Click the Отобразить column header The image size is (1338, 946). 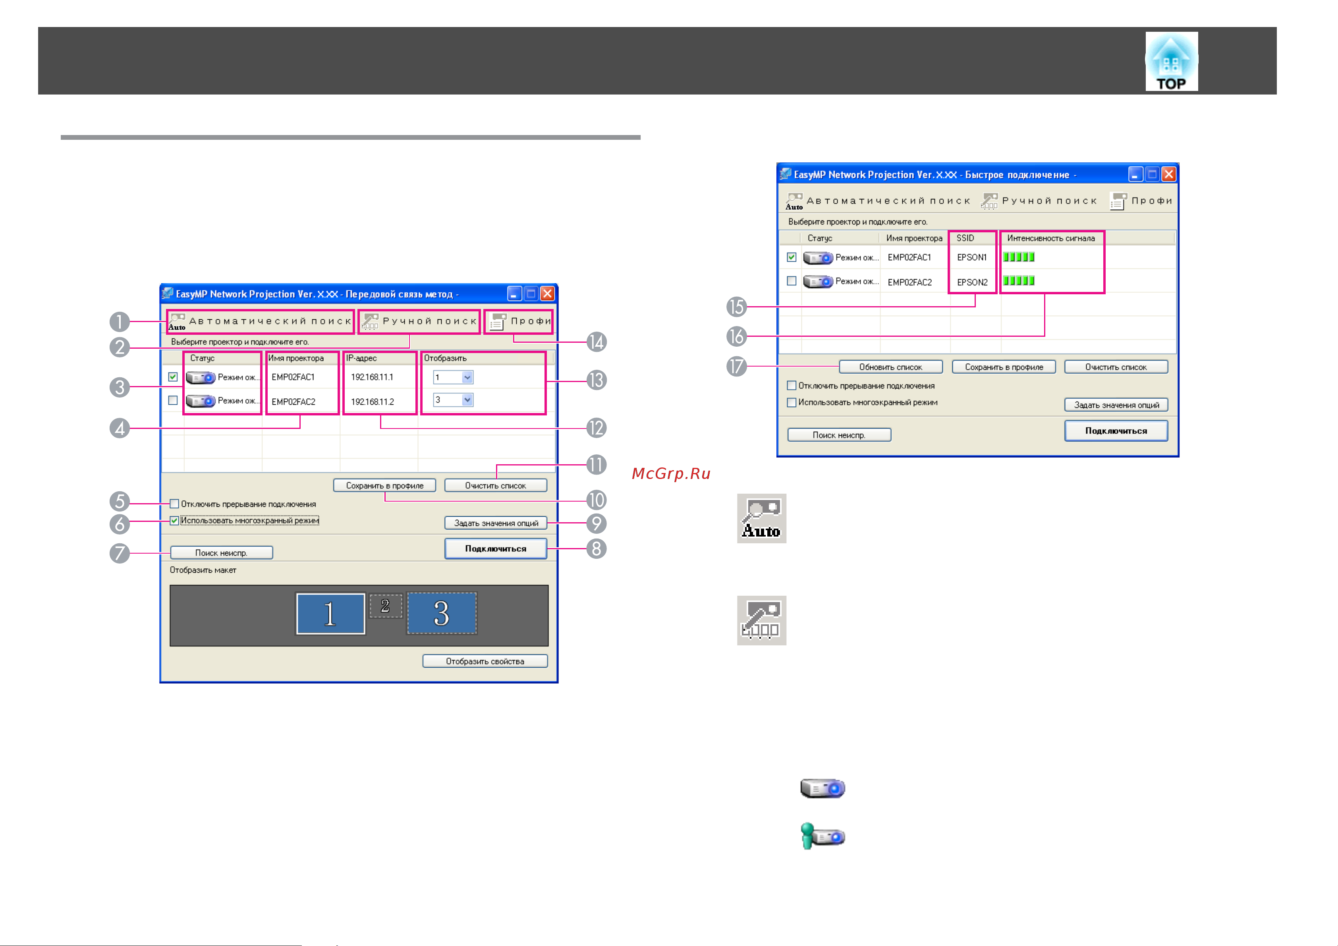click(x=486, y=358)
